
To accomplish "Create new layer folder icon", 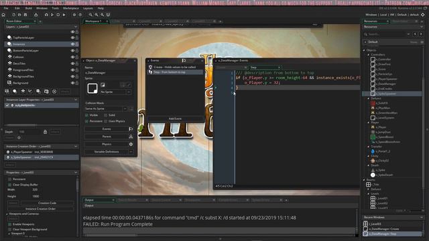I will point(46,91).
